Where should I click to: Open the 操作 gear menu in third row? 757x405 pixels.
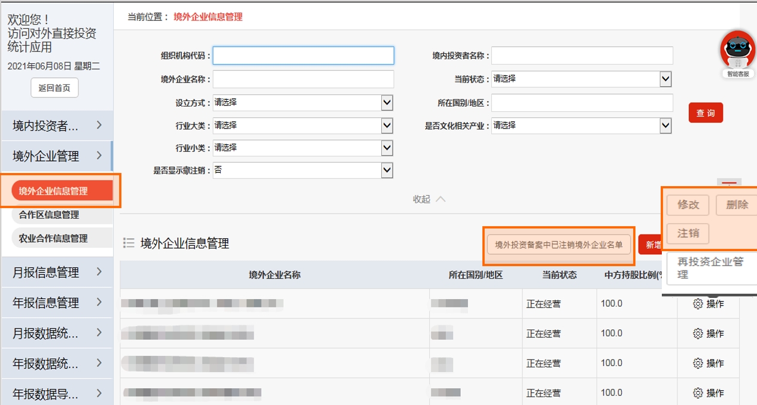pyautogui.click(x=708, y=363)
